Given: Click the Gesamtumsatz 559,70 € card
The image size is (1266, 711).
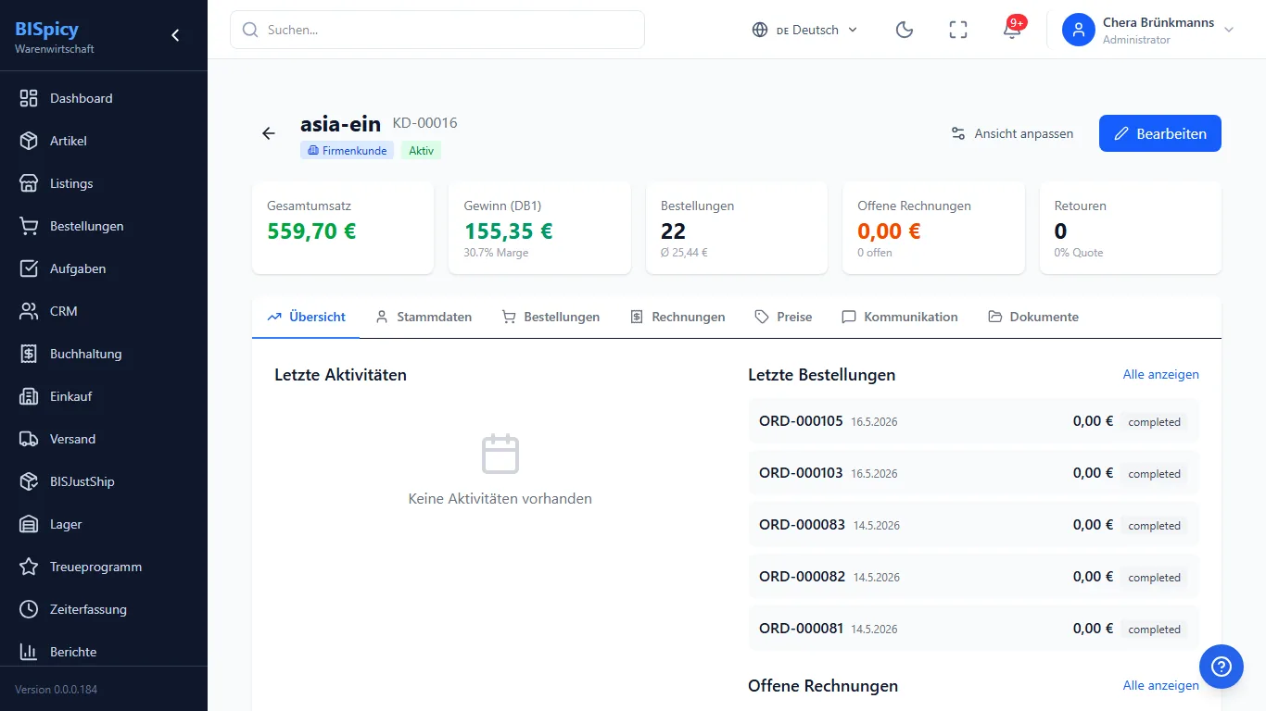Looking at the screenshot, I should [x=343, y=228].
